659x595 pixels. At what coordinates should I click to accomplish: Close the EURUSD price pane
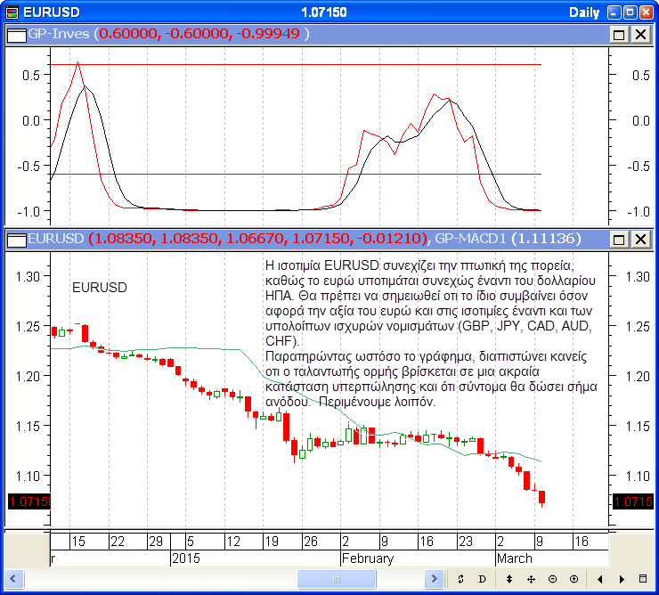pos(640,240)
